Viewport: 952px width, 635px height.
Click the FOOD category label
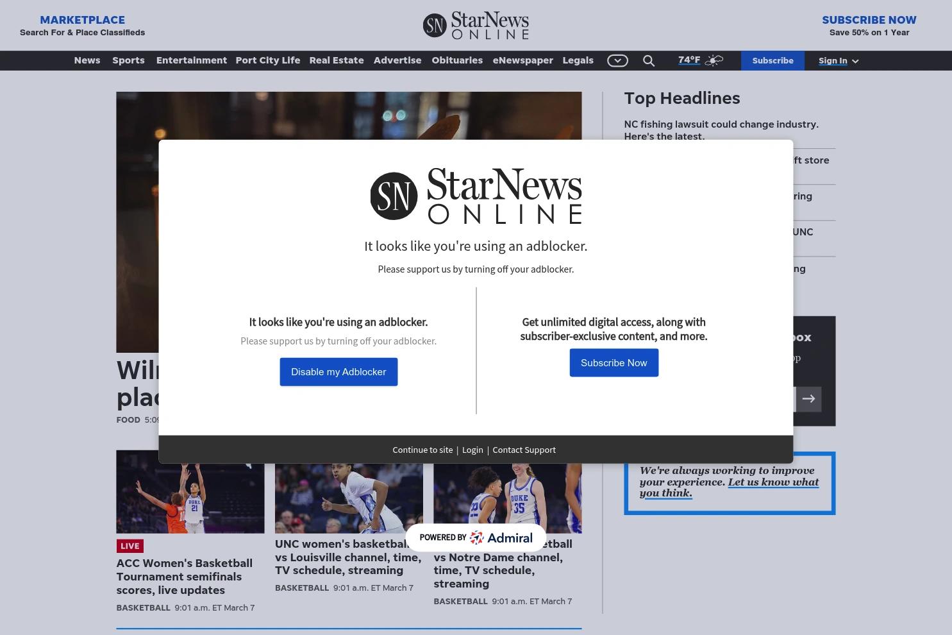click(128, 420)
